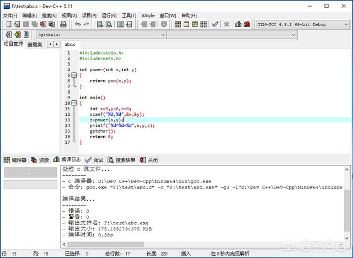Open the 搜索结果 bottom tab
Screen dimensions: 353x258
click(x=121, y=160)
